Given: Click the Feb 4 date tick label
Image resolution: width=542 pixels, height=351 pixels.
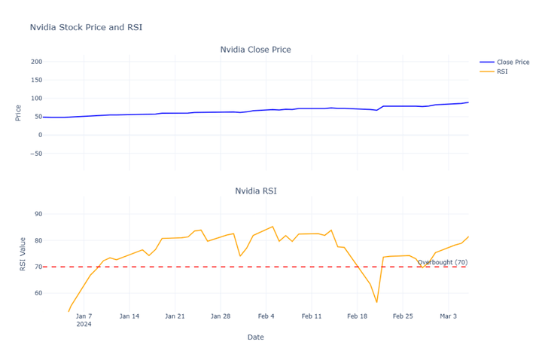Looking at the screenshot, I should tap(266, 316).
